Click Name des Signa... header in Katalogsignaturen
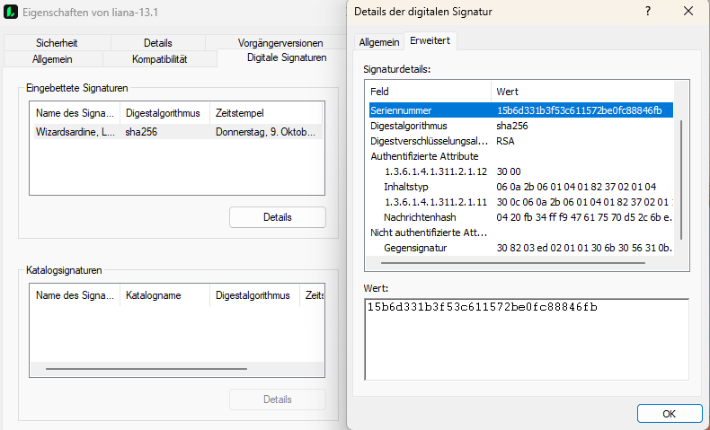 tap(75, 295)
